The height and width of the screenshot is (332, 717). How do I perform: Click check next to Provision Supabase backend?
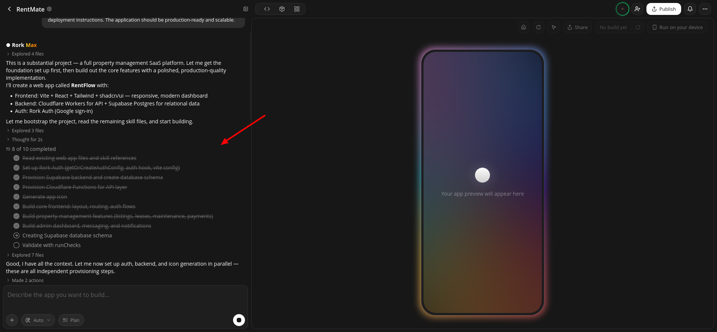(x=16, y=177)
